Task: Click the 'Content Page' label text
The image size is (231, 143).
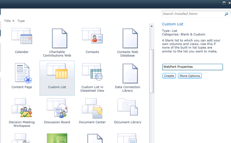Action: point(22,87)
